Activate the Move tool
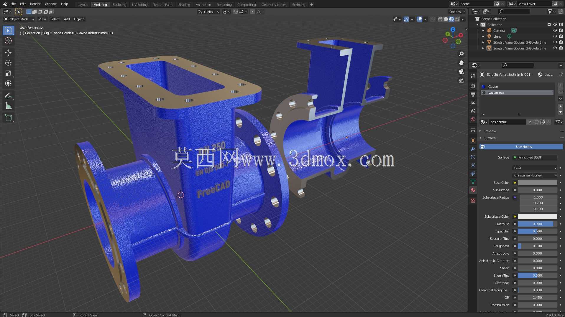This screenshot has height=317, width=565. pyautogui.click(x=8, y=53)
